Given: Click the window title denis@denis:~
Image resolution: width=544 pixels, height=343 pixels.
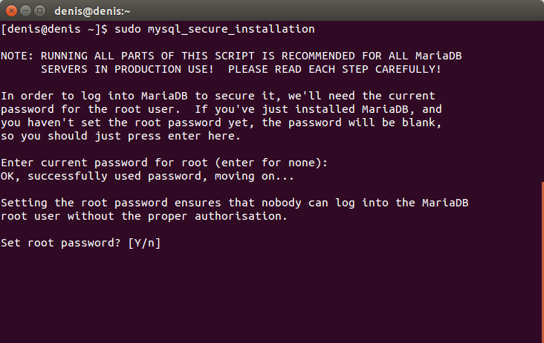Looking at the screenshot, I should coord(92,11).
